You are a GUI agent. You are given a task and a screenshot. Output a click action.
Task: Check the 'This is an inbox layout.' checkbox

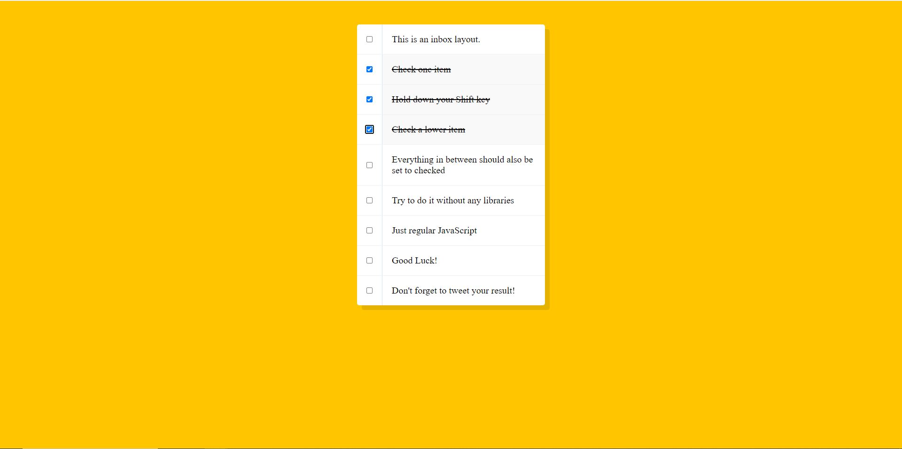coord(369,39)
